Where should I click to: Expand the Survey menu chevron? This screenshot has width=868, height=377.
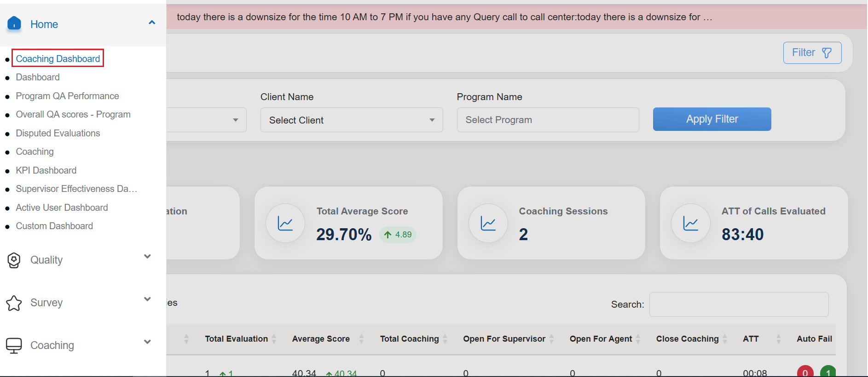click(x=147, y=299)
